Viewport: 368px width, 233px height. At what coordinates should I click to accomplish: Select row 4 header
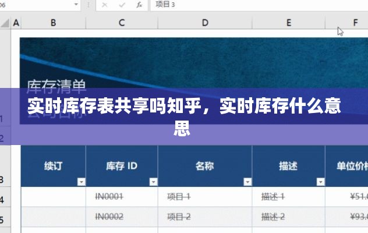pyautogui.click(x=5, y=200)
